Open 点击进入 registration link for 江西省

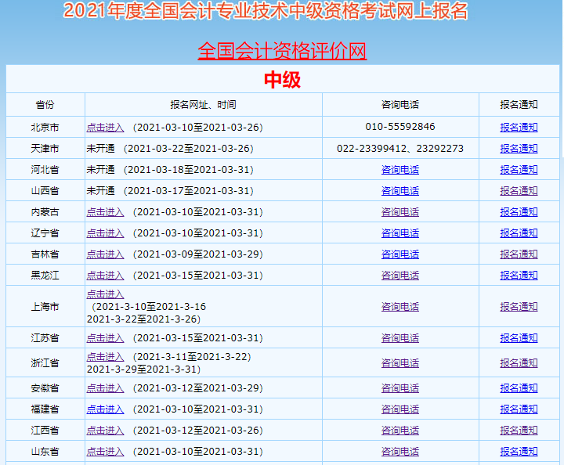point(105,431)
